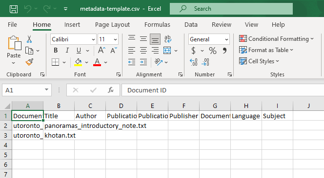
Task: Click the Wrap Text icon
Action: (167, 39)
